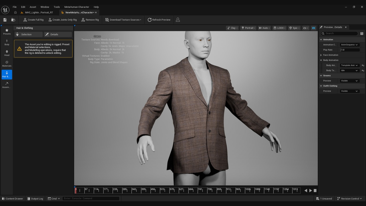Viewport: 366px width, 206px height.
Task: Click the browse-to-asset icon beside save
Action: (x=13, y=20)
